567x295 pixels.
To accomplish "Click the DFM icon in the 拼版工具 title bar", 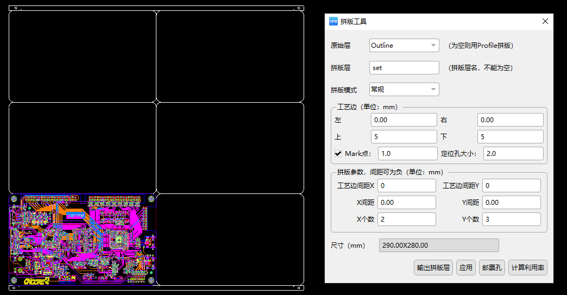I will click(x=333, y=21).
